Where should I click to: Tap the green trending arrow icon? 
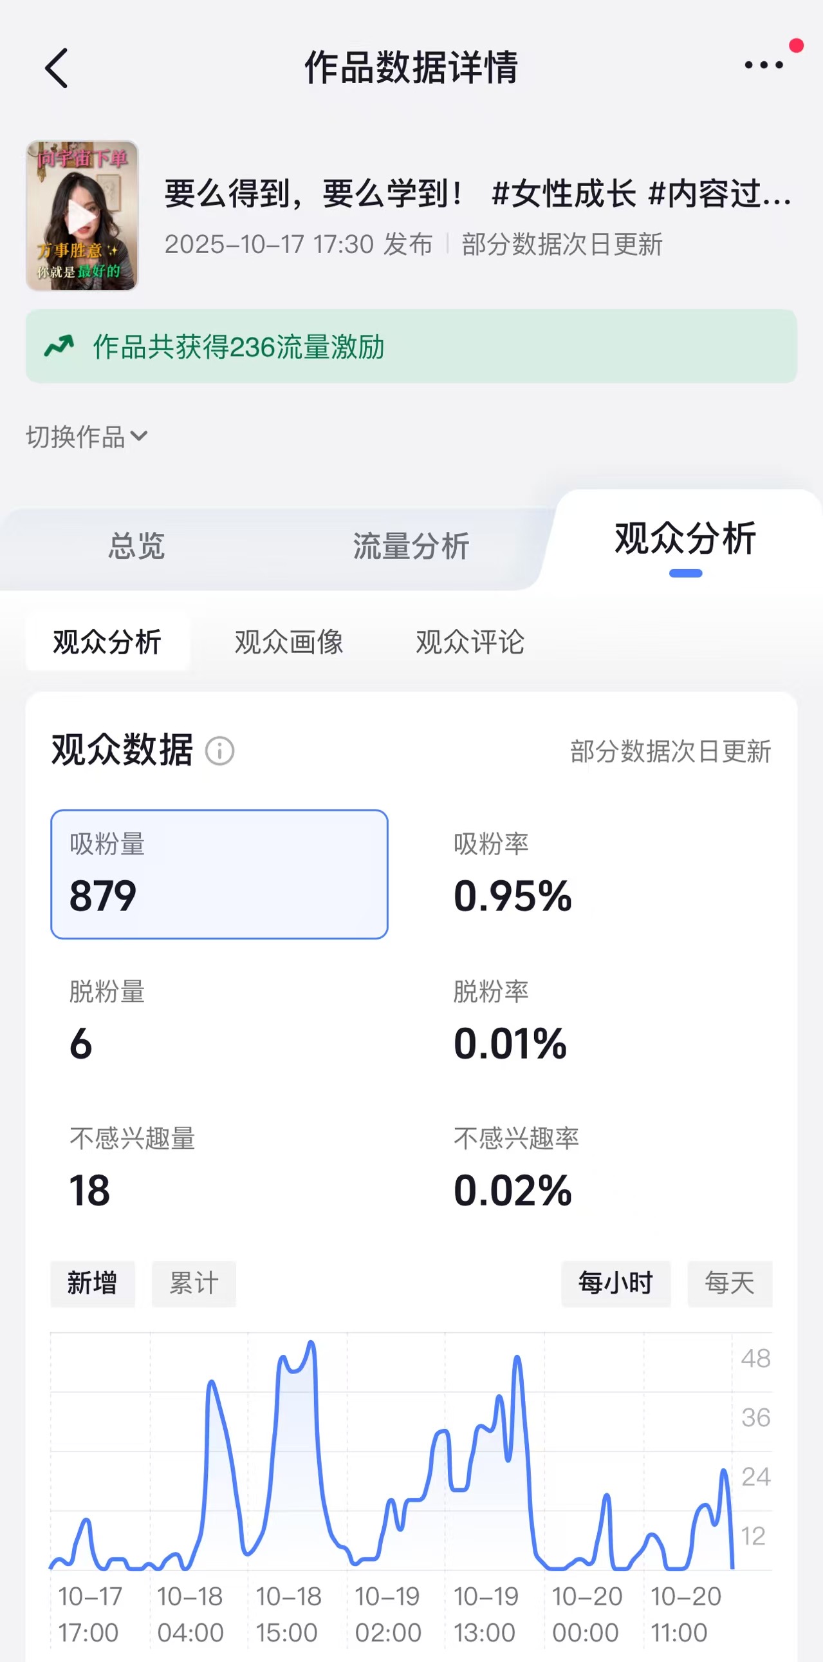[x=59, y=346]
